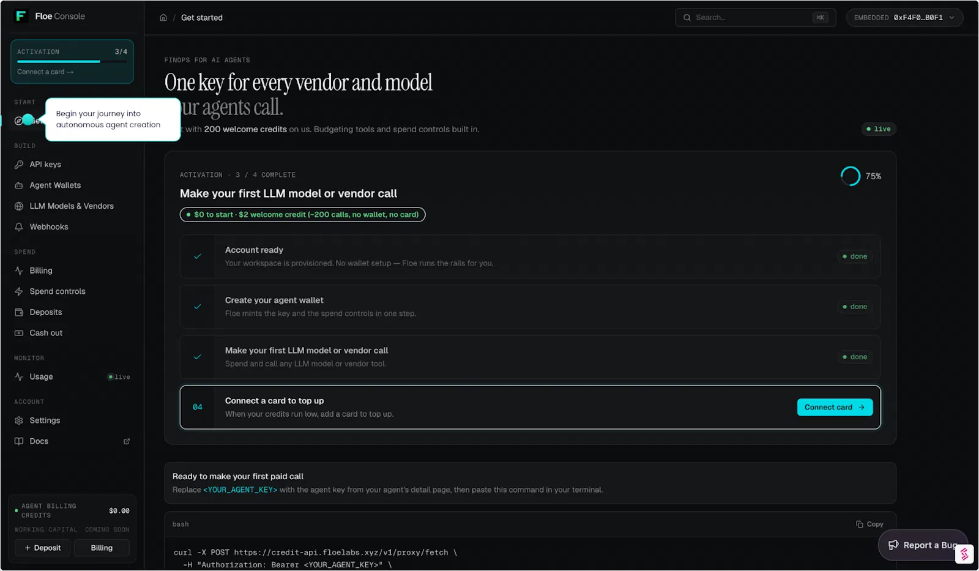Click the Floe logo icon
Image resolution: width=979 pixels, height=571 pixels.
(x=21, y=16)
